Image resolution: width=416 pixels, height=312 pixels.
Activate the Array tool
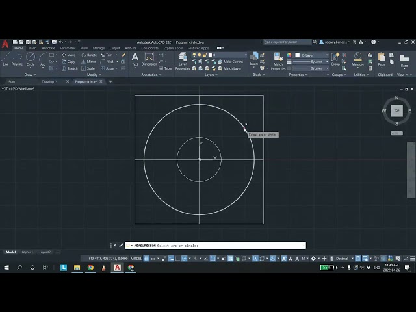click(107, 68)
